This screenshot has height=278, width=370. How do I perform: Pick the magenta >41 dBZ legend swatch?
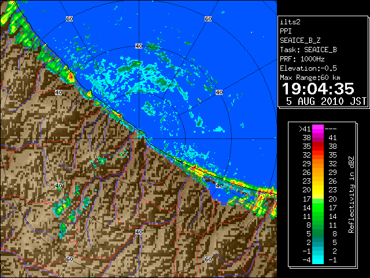[x=318, y=129]
